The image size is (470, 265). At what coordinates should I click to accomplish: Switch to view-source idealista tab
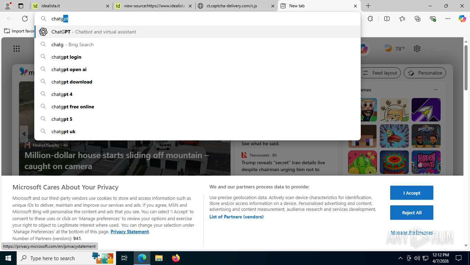[x=154, y=6]
